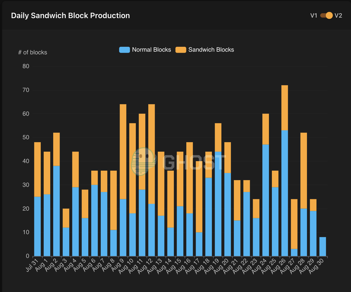This screenshot has width=351, height=292.
Task: Select the Aug 26 normal blocks bar
Action: point(285,193)
